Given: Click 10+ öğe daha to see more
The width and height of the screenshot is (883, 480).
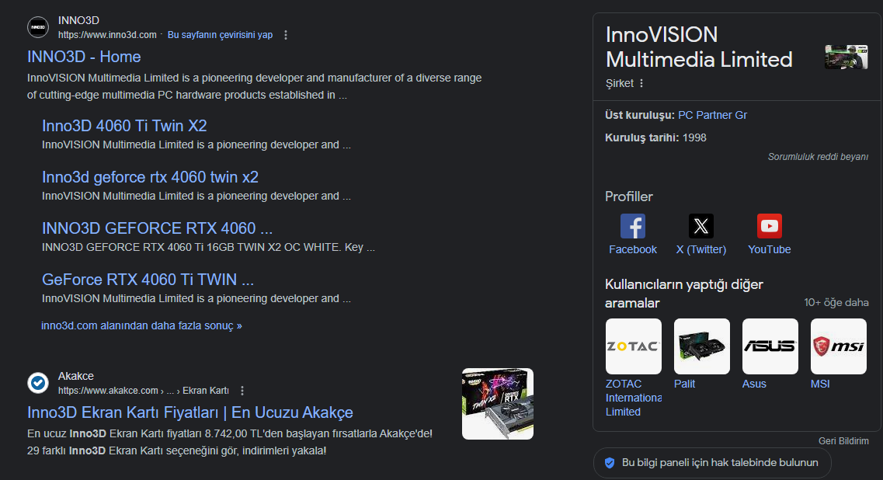Looking at the screenshot, I should pos(836,303).
